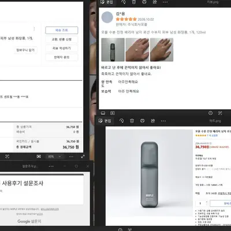Screen dimensions: 231x231
Task: Click the five-star rating in the review
Action: [126, 19]
